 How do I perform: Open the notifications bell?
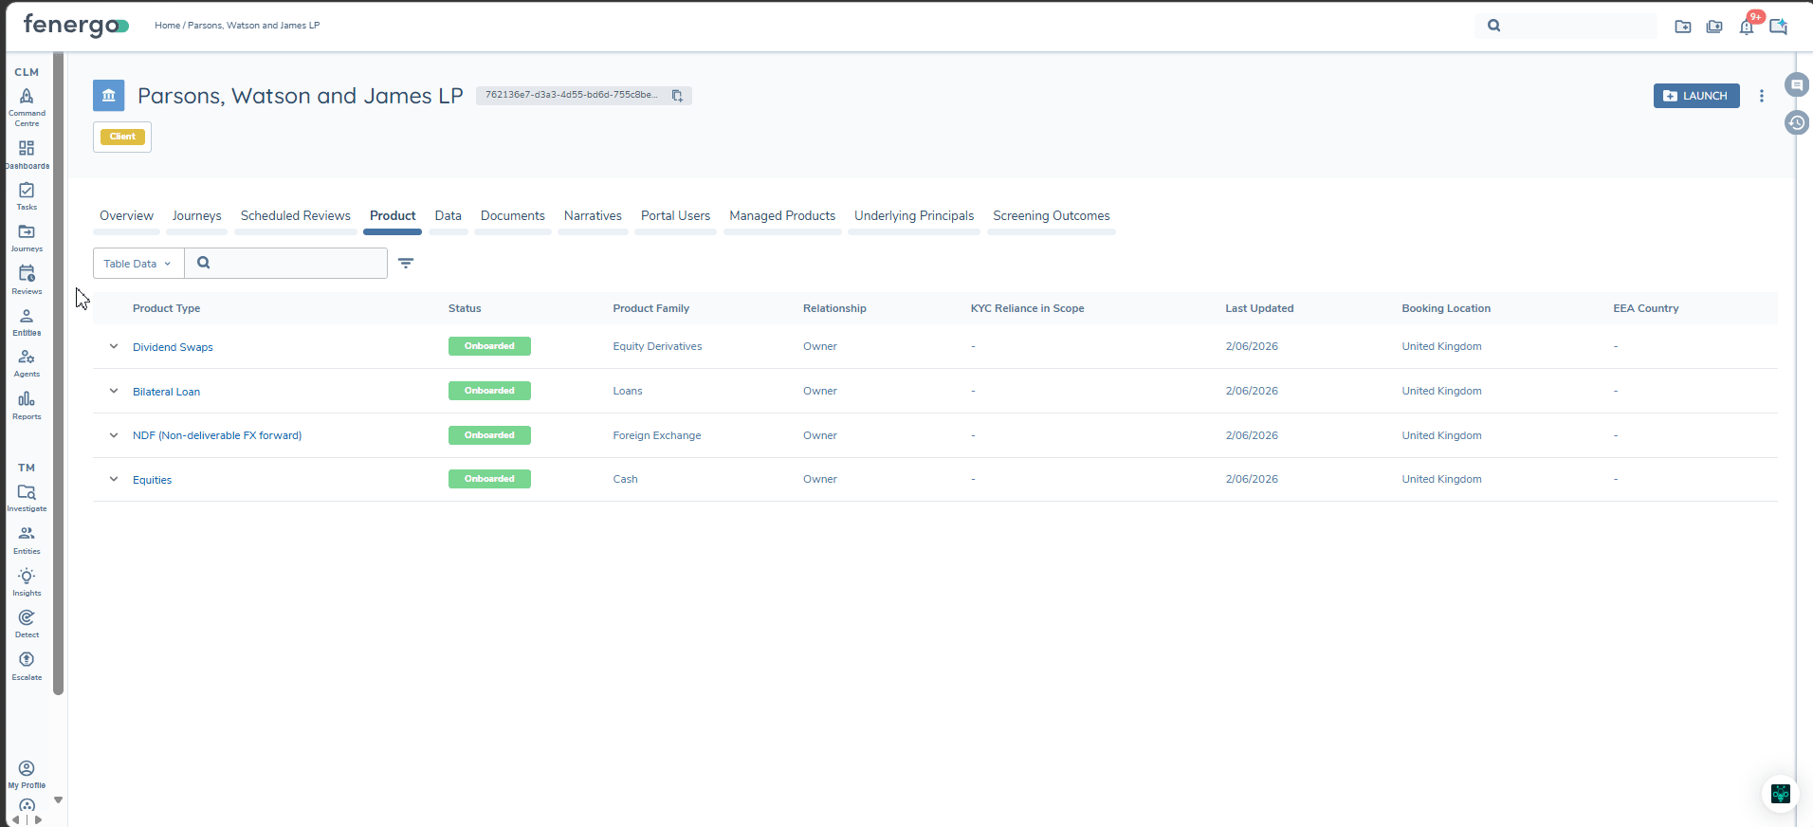pyautogui.click(x=1747, y=27)
